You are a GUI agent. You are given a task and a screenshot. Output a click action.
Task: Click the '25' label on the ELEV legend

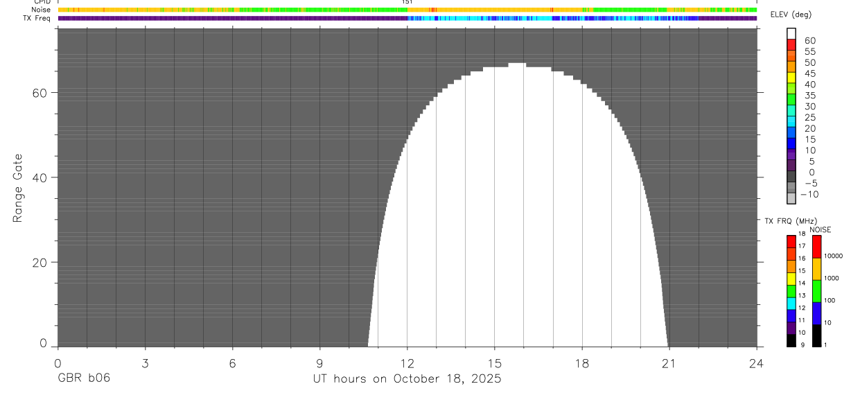(809, 118)
